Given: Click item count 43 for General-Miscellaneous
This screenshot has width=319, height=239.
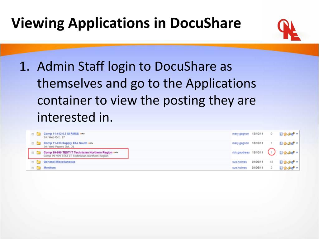Looking at the screenshot, I should (x=271, y=162).
